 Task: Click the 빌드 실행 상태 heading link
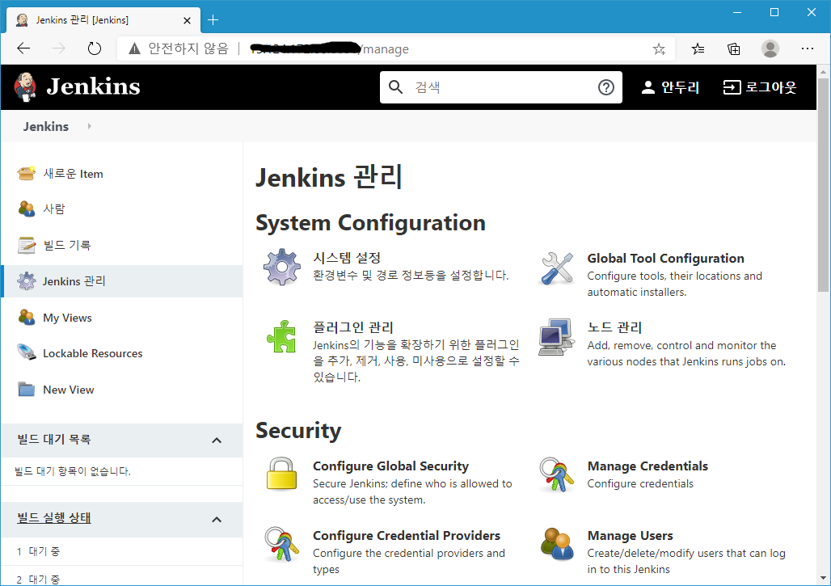(53, 517)
